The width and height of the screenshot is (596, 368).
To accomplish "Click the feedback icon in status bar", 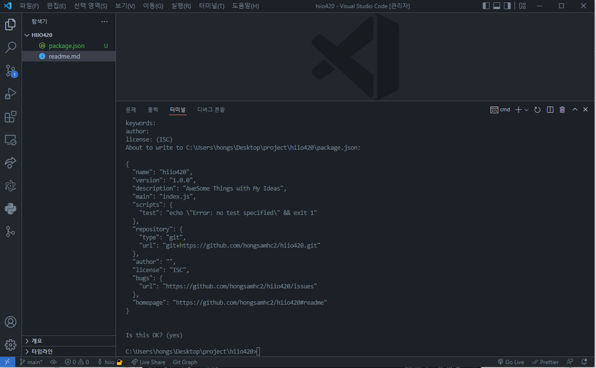I will (570, 362).
